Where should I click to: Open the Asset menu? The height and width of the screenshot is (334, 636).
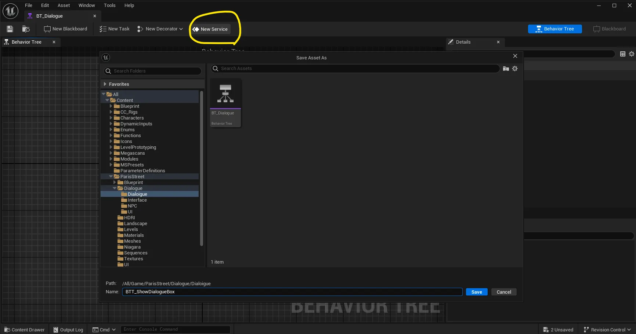(64, 5)
